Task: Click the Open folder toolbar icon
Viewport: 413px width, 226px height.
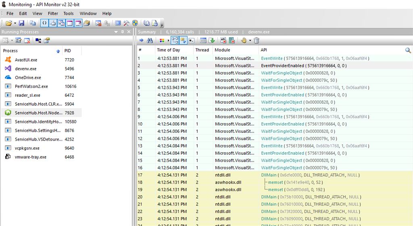Action: [9, 23]
